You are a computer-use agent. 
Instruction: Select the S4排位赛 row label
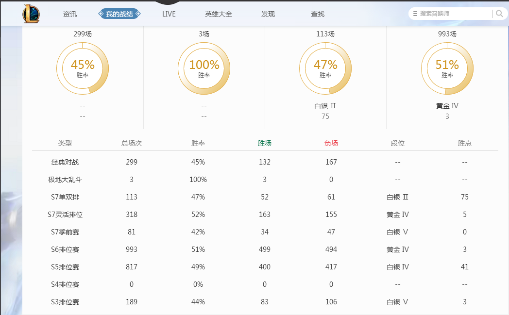pyautogui.click(x=65, y=284)
